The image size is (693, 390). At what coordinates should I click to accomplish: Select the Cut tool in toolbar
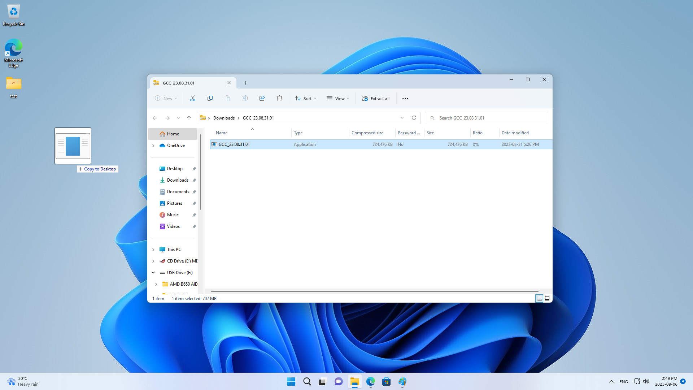[193, 98]
